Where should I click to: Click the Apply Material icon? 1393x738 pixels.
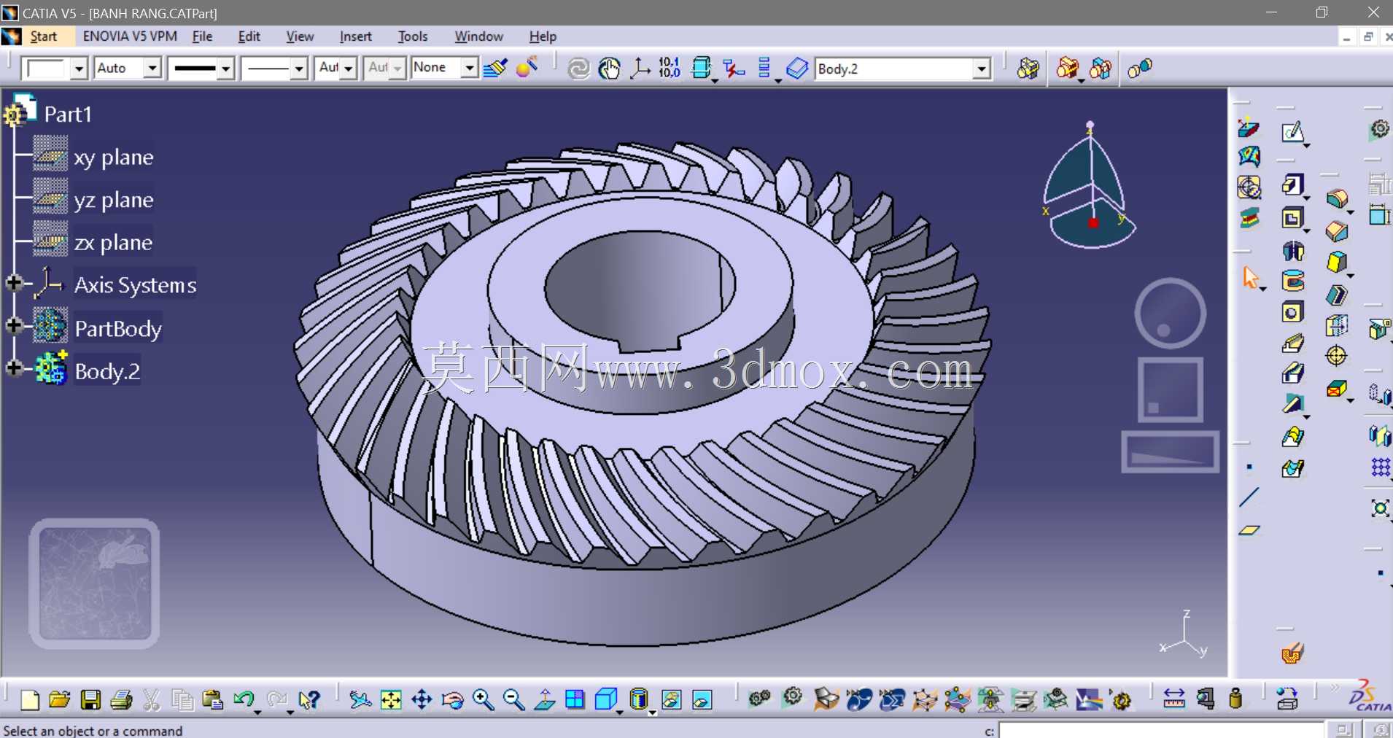pos(527,67)
